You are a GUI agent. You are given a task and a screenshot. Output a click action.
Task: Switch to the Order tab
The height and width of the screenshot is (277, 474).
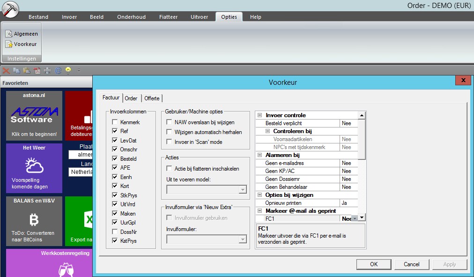(x=131, y=98)
